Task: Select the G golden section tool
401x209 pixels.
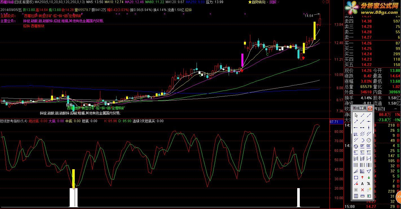Action: pyautogui.click(x=356, y=152)
